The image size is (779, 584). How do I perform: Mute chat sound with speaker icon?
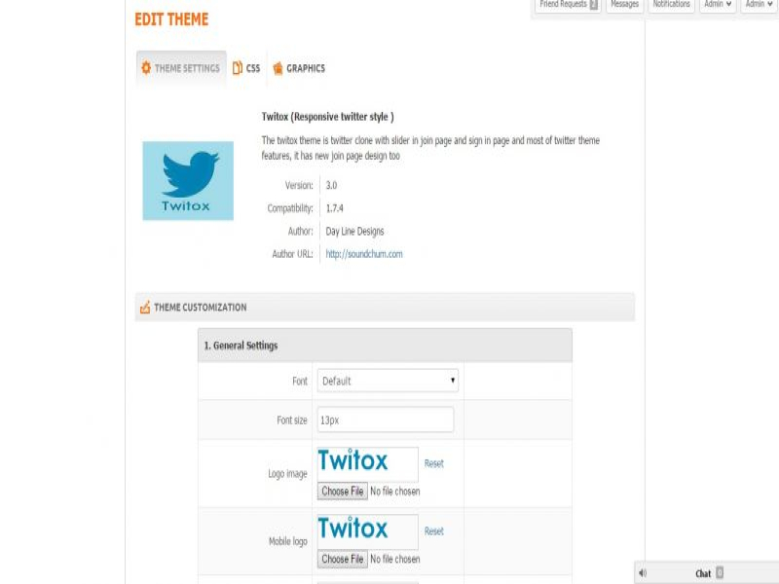pos(643,573)
